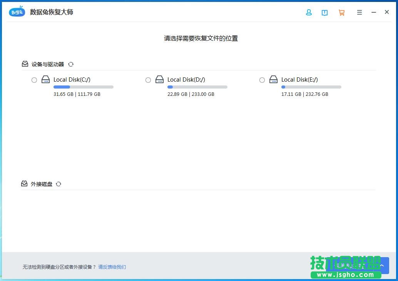The height and width of the screenshot is (281, 398).
Task: Click the disk icon beside 设备与驱动器
Action: pyautogui.click(x=25, y=64)
